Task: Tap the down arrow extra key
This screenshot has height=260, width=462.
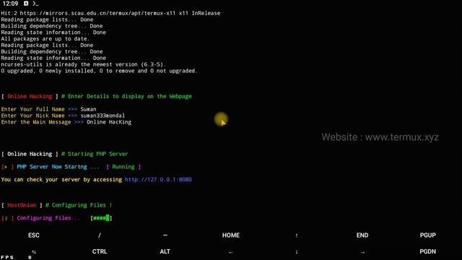Action: click(297, 252)
